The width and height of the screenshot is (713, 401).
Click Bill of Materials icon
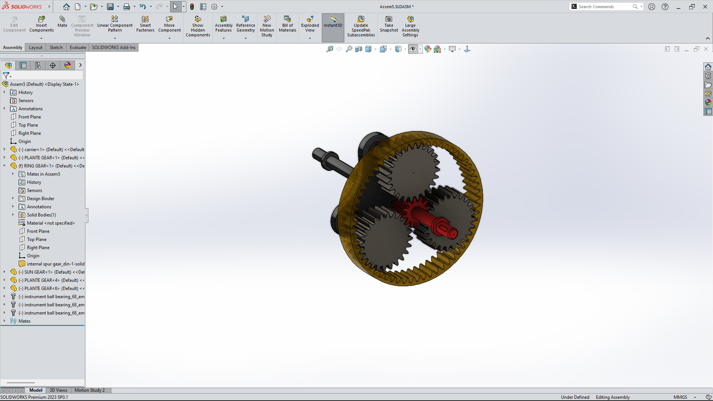[287, 19]
